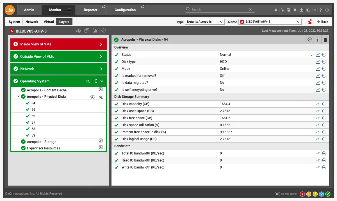Viewport: 337px width, 201px height.
Task: Open the alarm warning monitor icon
Action: pyautogui.click(x=289, y=10)
